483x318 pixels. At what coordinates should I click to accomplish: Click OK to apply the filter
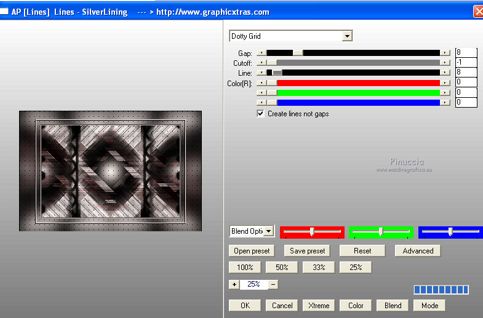tap(245, 305)
